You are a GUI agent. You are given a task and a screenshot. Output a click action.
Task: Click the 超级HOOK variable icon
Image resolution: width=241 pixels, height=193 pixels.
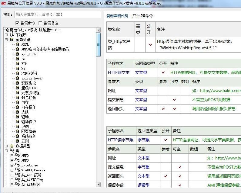point(17,88)
